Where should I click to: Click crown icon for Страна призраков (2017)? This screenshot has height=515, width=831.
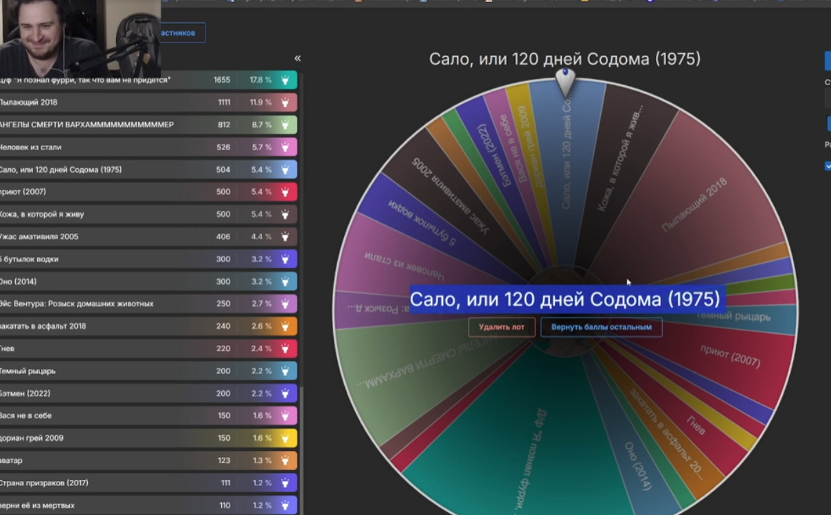tap(285, 483)
